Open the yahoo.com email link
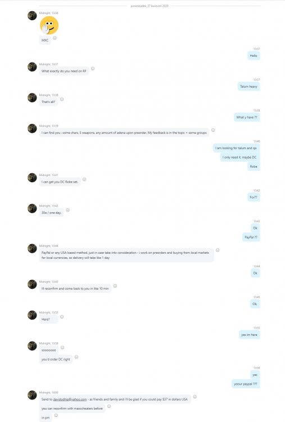The width and height of the screenshot is (285, 422). coord(70,399)
